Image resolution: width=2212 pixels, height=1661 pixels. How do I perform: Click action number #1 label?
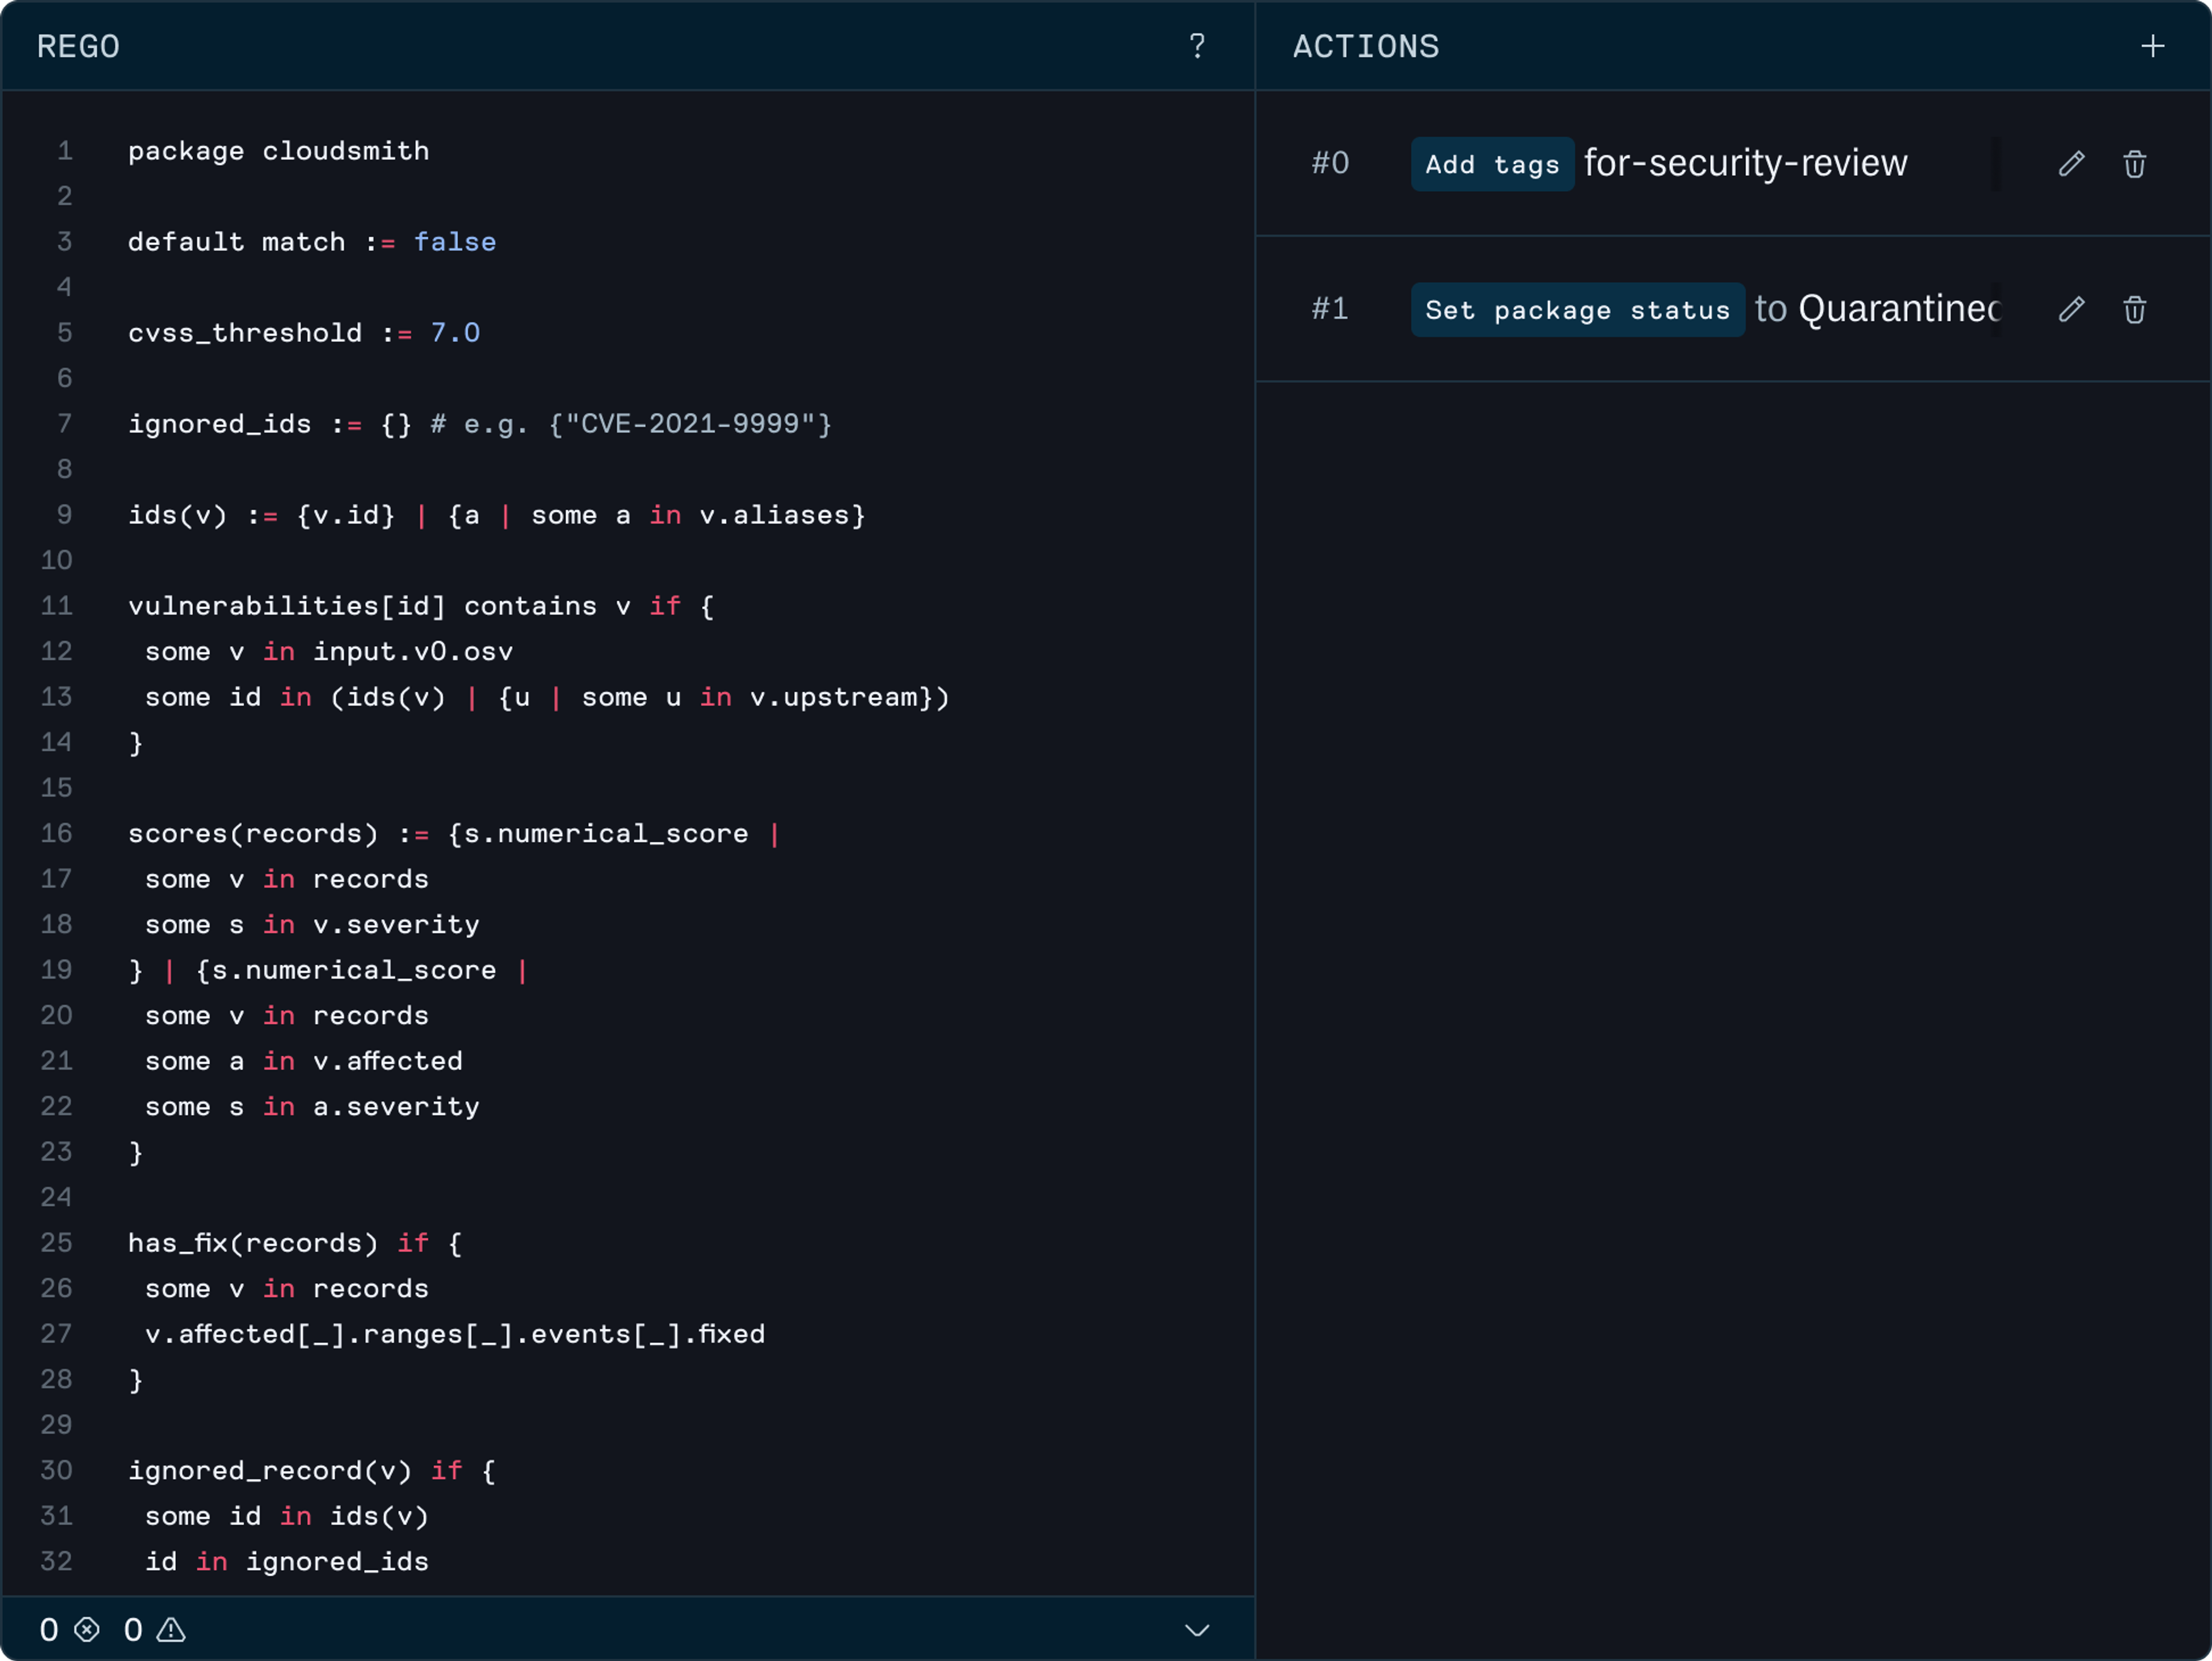[x=1330, y=309]
